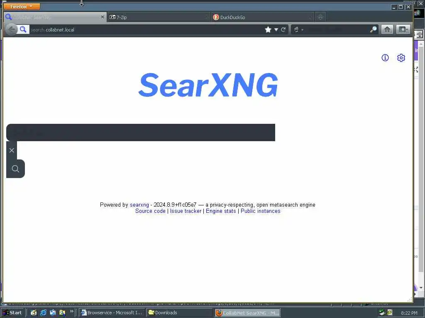The height and width of the screenshot is (318, 425).
Task: Open the Public instances link
Action: tap(261, 211)
